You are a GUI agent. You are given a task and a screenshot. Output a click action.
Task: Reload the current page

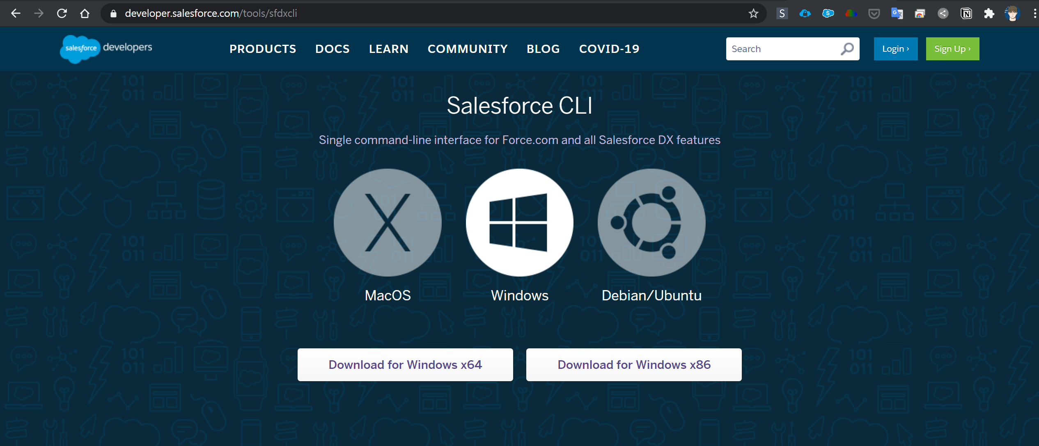coord(62,14)
